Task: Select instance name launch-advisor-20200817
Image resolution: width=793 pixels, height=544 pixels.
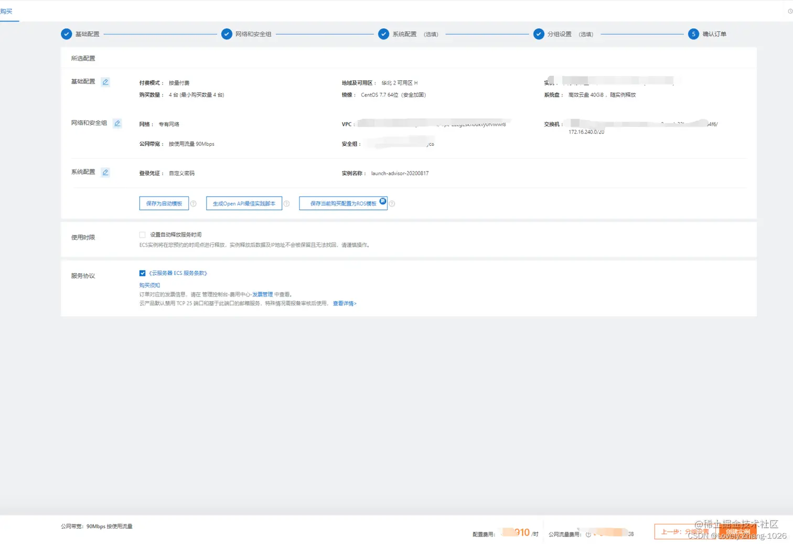Action: tap(400, 173)
